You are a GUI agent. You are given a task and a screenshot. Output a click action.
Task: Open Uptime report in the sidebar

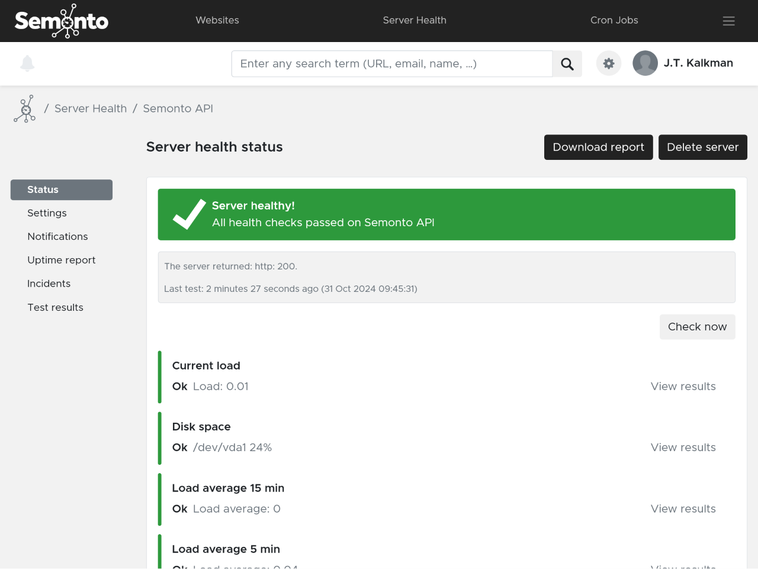point(62,260)
